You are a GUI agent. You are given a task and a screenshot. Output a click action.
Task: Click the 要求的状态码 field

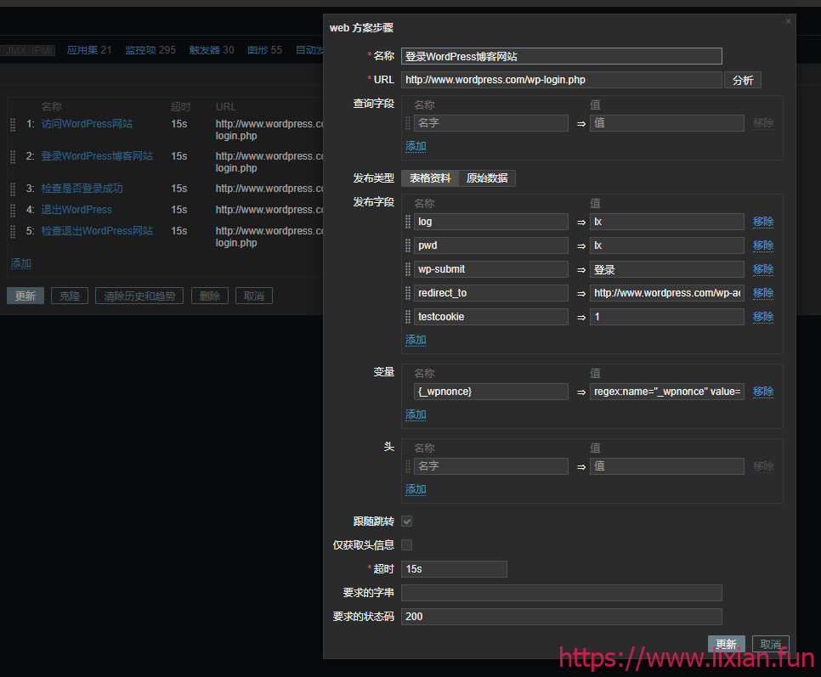(561, 617)
